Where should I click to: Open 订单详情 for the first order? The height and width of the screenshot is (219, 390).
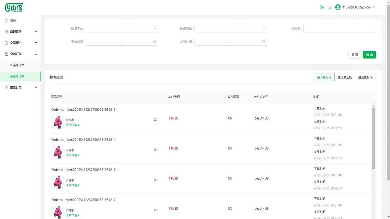coord(72,125)
